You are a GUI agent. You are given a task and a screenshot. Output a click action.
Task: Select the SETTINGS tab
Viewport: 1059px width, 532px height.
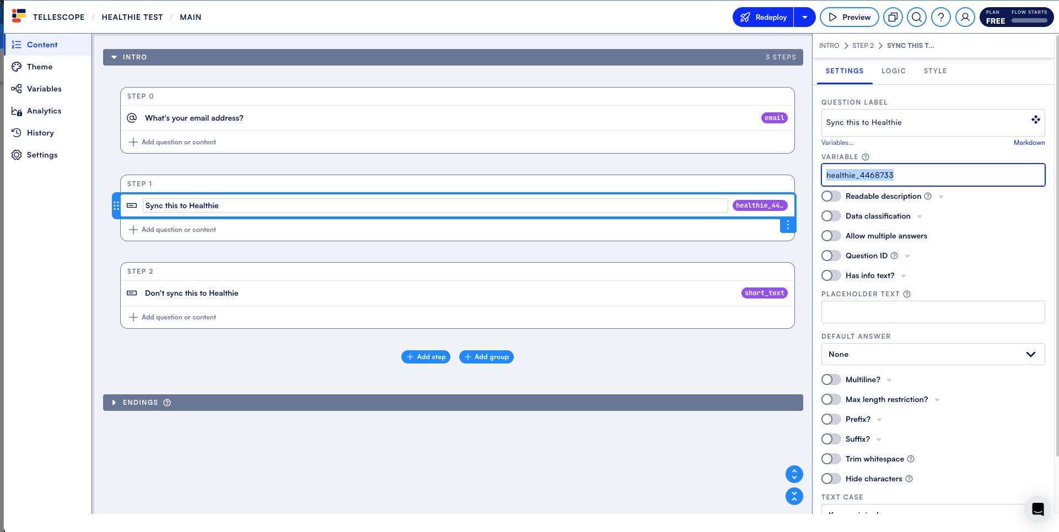(x=845, y=71)
